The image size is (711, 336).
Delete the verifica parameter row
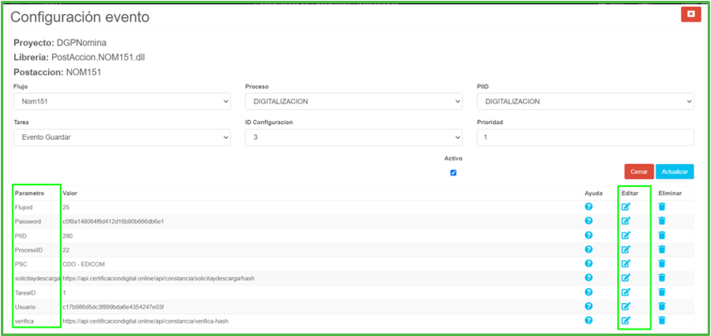(x=661, y=320)
